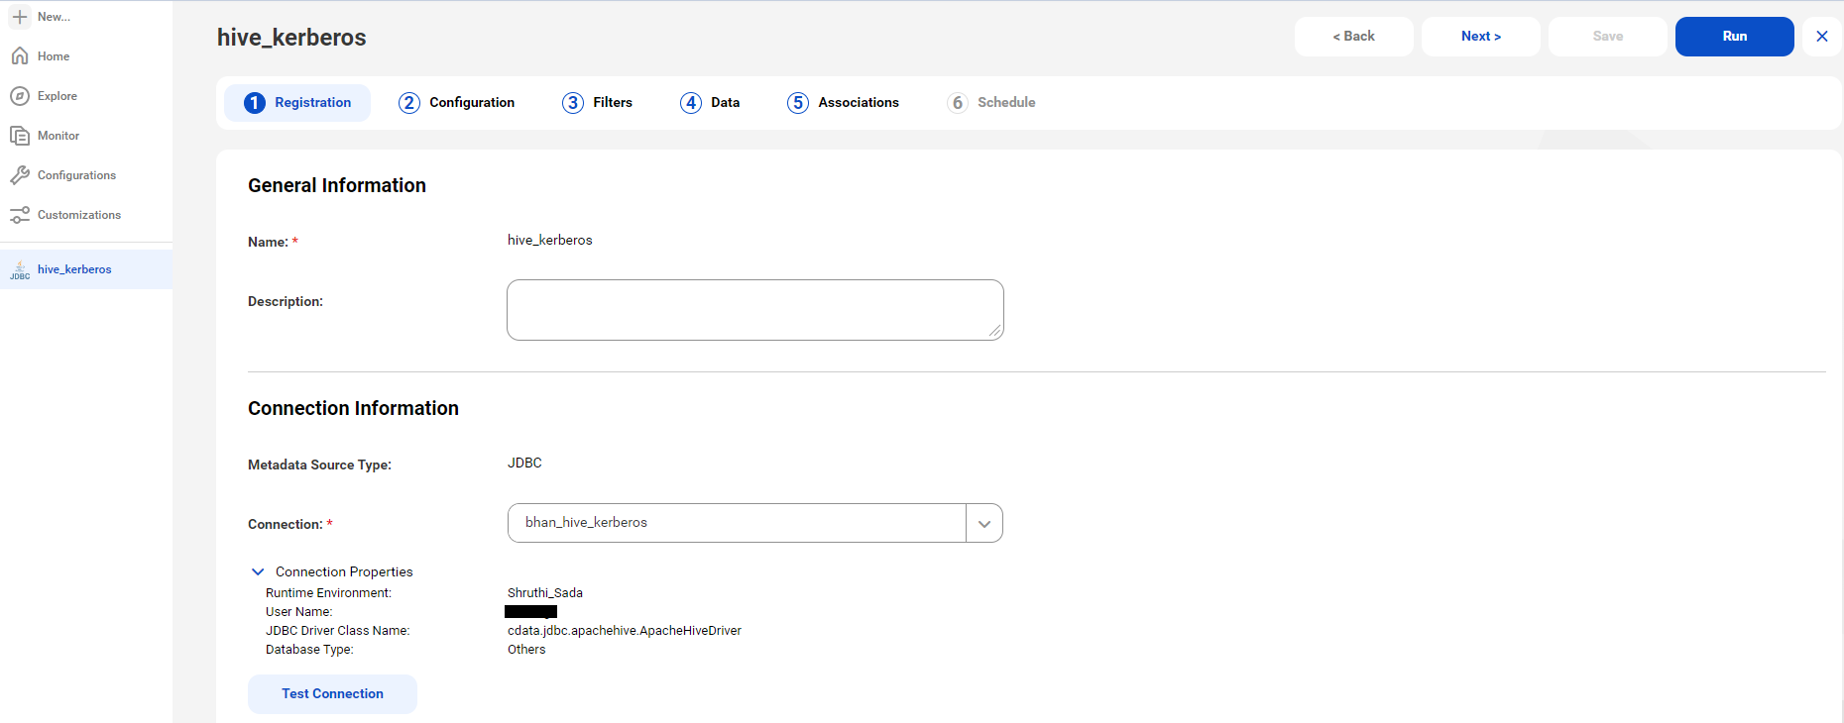Click the Schedule tab label
The height and width of the screenshot is (723, 1844).
tap(1006, 102)
